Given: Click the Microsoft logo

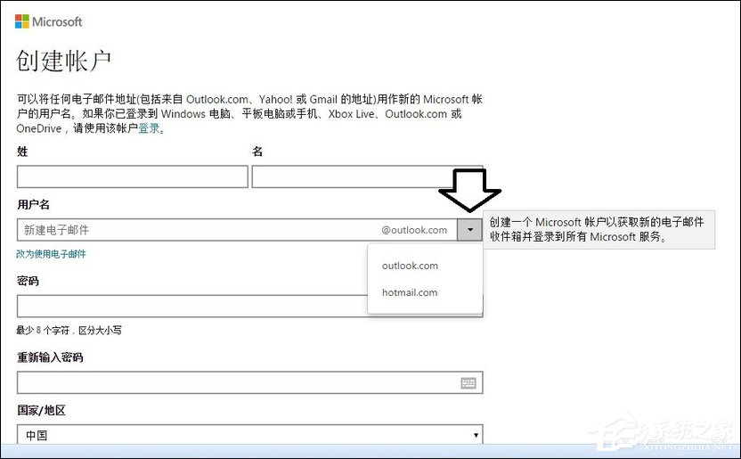Looking at the screenshot, I should click(x=48, y=21).
